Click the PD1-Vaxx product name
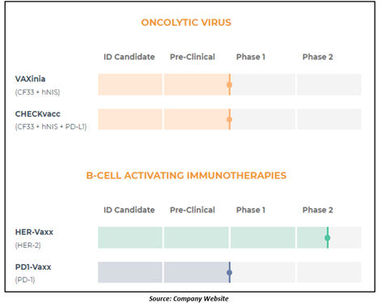The image size is (386, 303). coord(33,267)
